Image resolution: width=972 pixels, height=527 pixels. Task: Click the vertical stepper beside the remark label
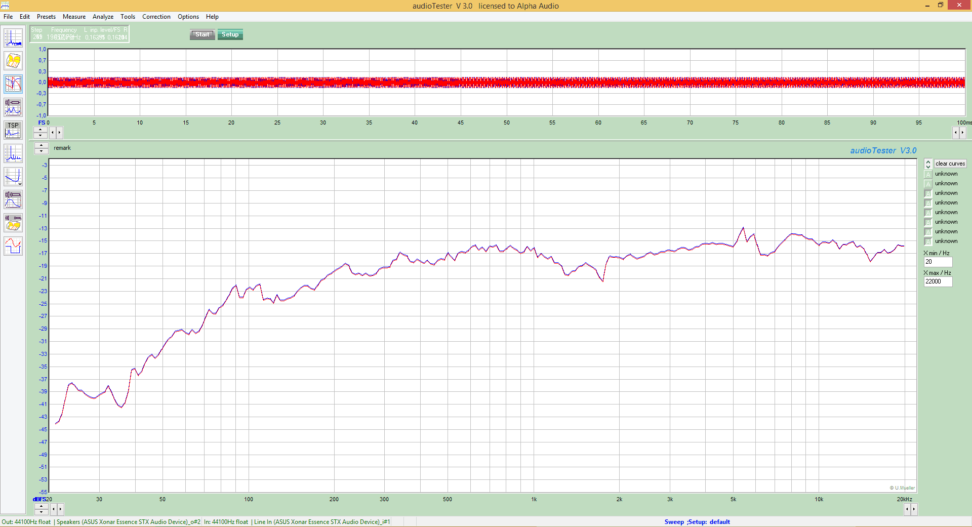click(x=41, y=148)
